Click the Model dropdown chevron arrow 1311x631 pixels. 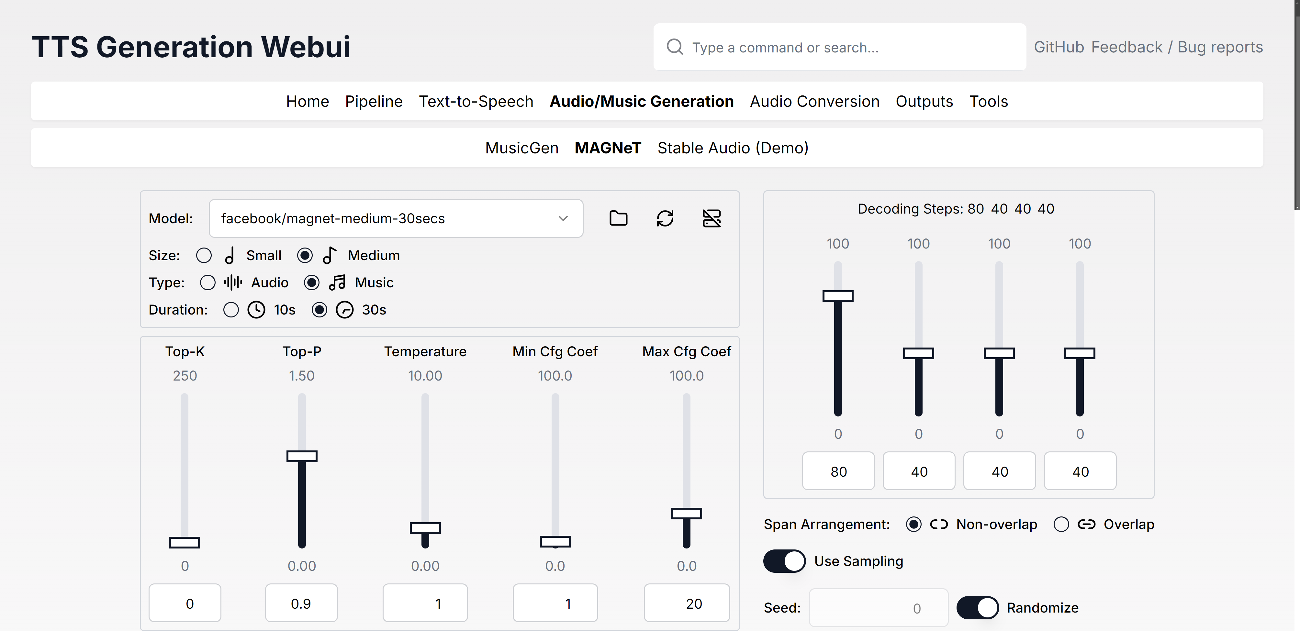562,218
